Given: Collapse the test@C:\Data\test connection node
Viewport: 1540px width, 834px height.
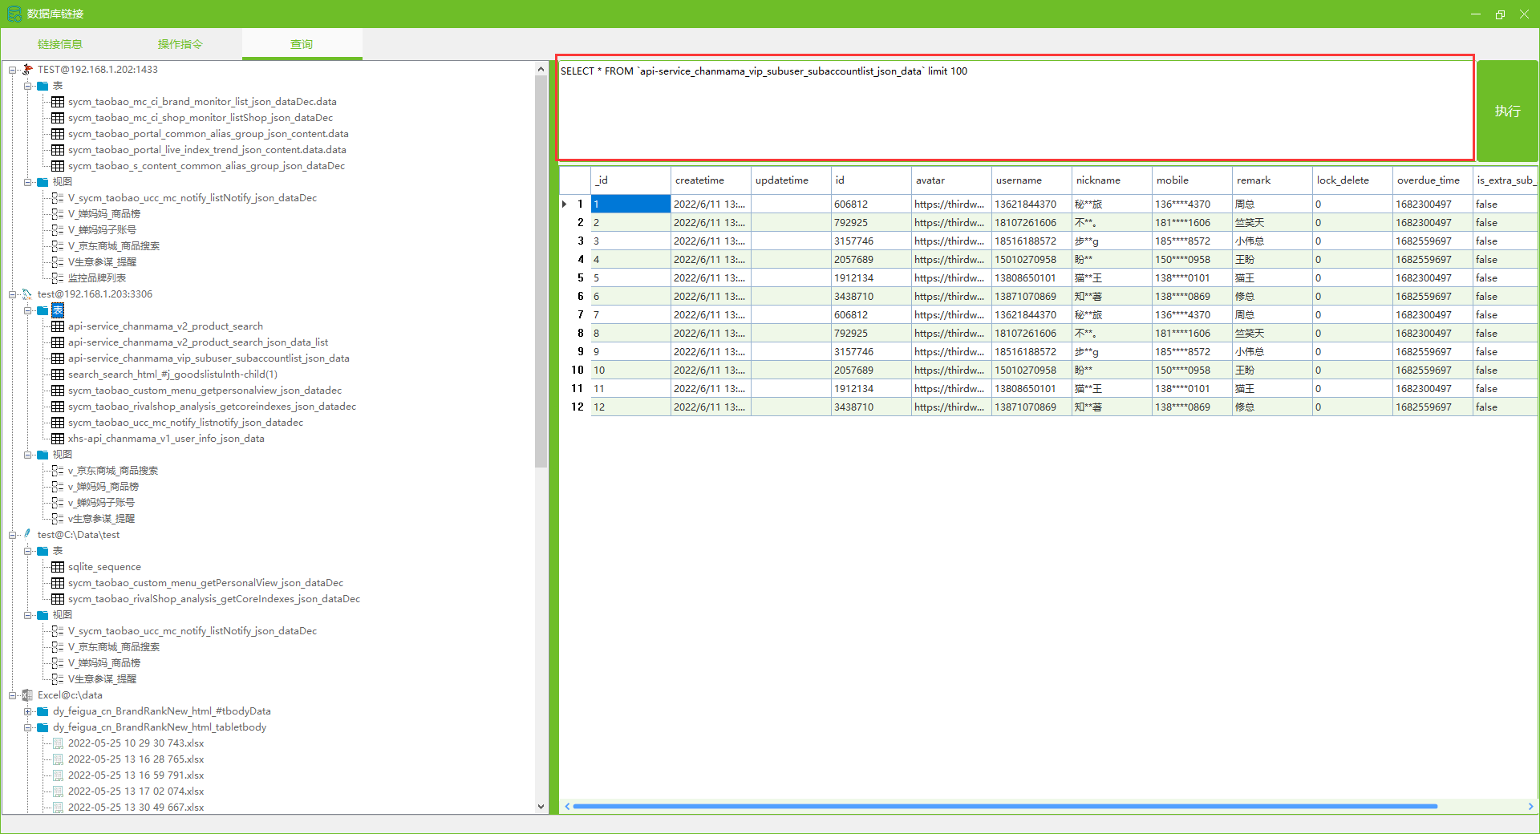Looking at the screenshot, I should point(12,535).
